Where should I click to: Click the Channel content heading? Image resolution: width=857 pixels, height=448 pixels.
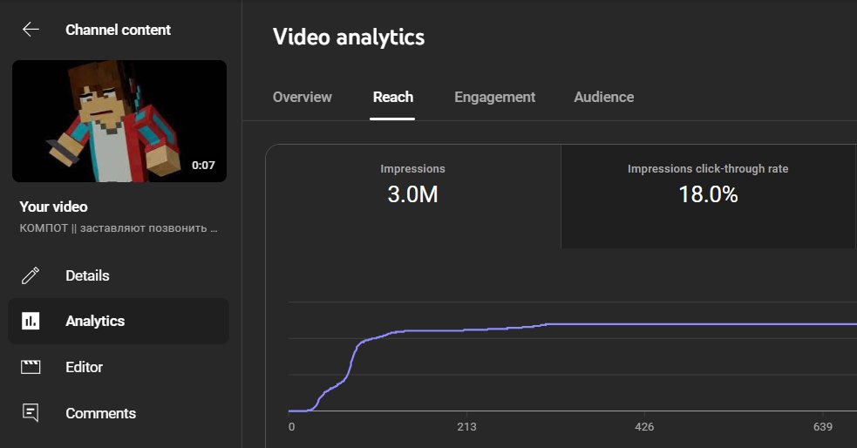click(x=118, y=30)
